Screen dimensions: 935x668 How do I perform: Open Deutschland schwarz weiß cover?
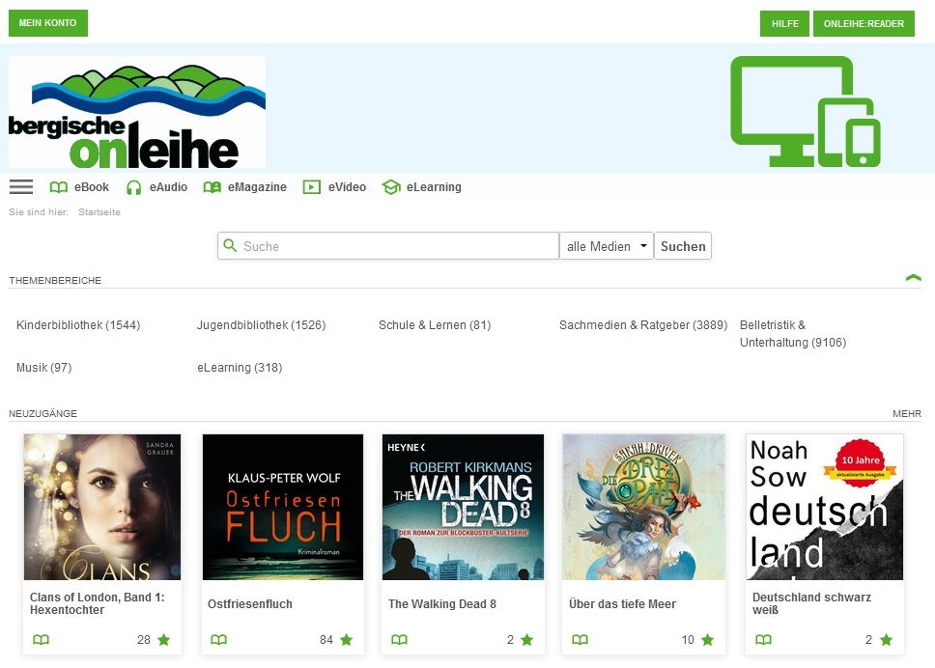pyautogui.click(x=824, y=507)
